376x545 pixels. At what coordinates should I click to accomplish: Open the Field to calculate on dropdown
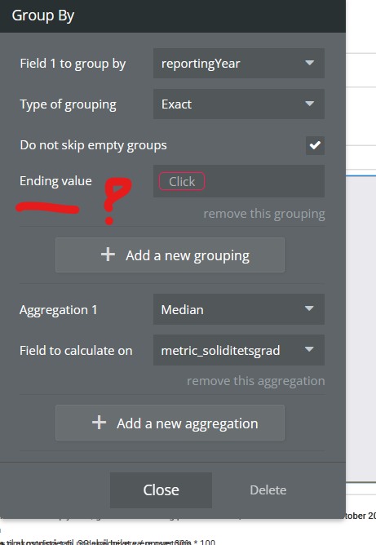tap(239, 350)
